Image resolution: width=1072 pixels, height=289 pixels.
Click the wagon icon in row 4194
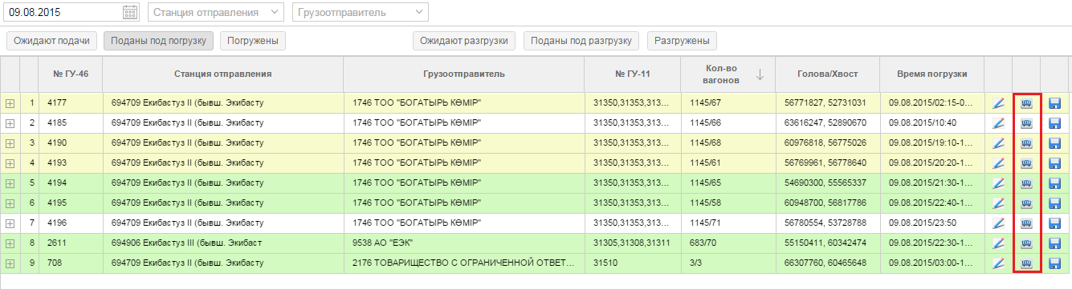coord(1026,183)
